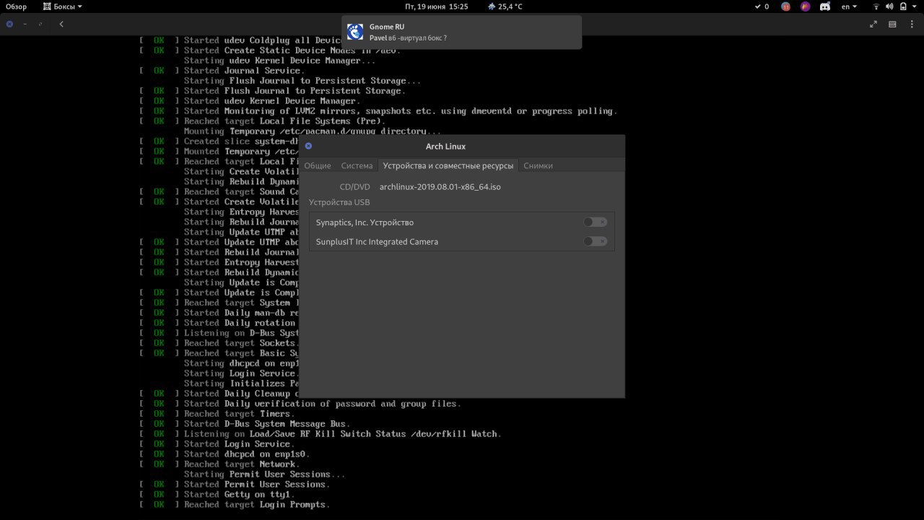Select the Устройства и совместные ресурсы tab
The image size is (924, 520).
pyautogui.click(x=448, y=165)
